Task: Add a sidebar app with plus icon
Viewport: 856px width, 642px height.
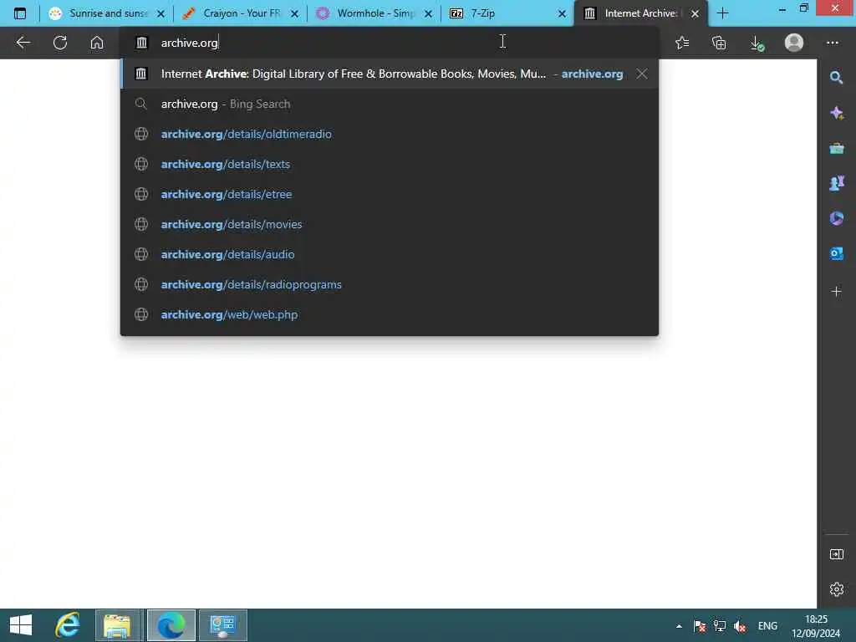Action: click(836, 292)
